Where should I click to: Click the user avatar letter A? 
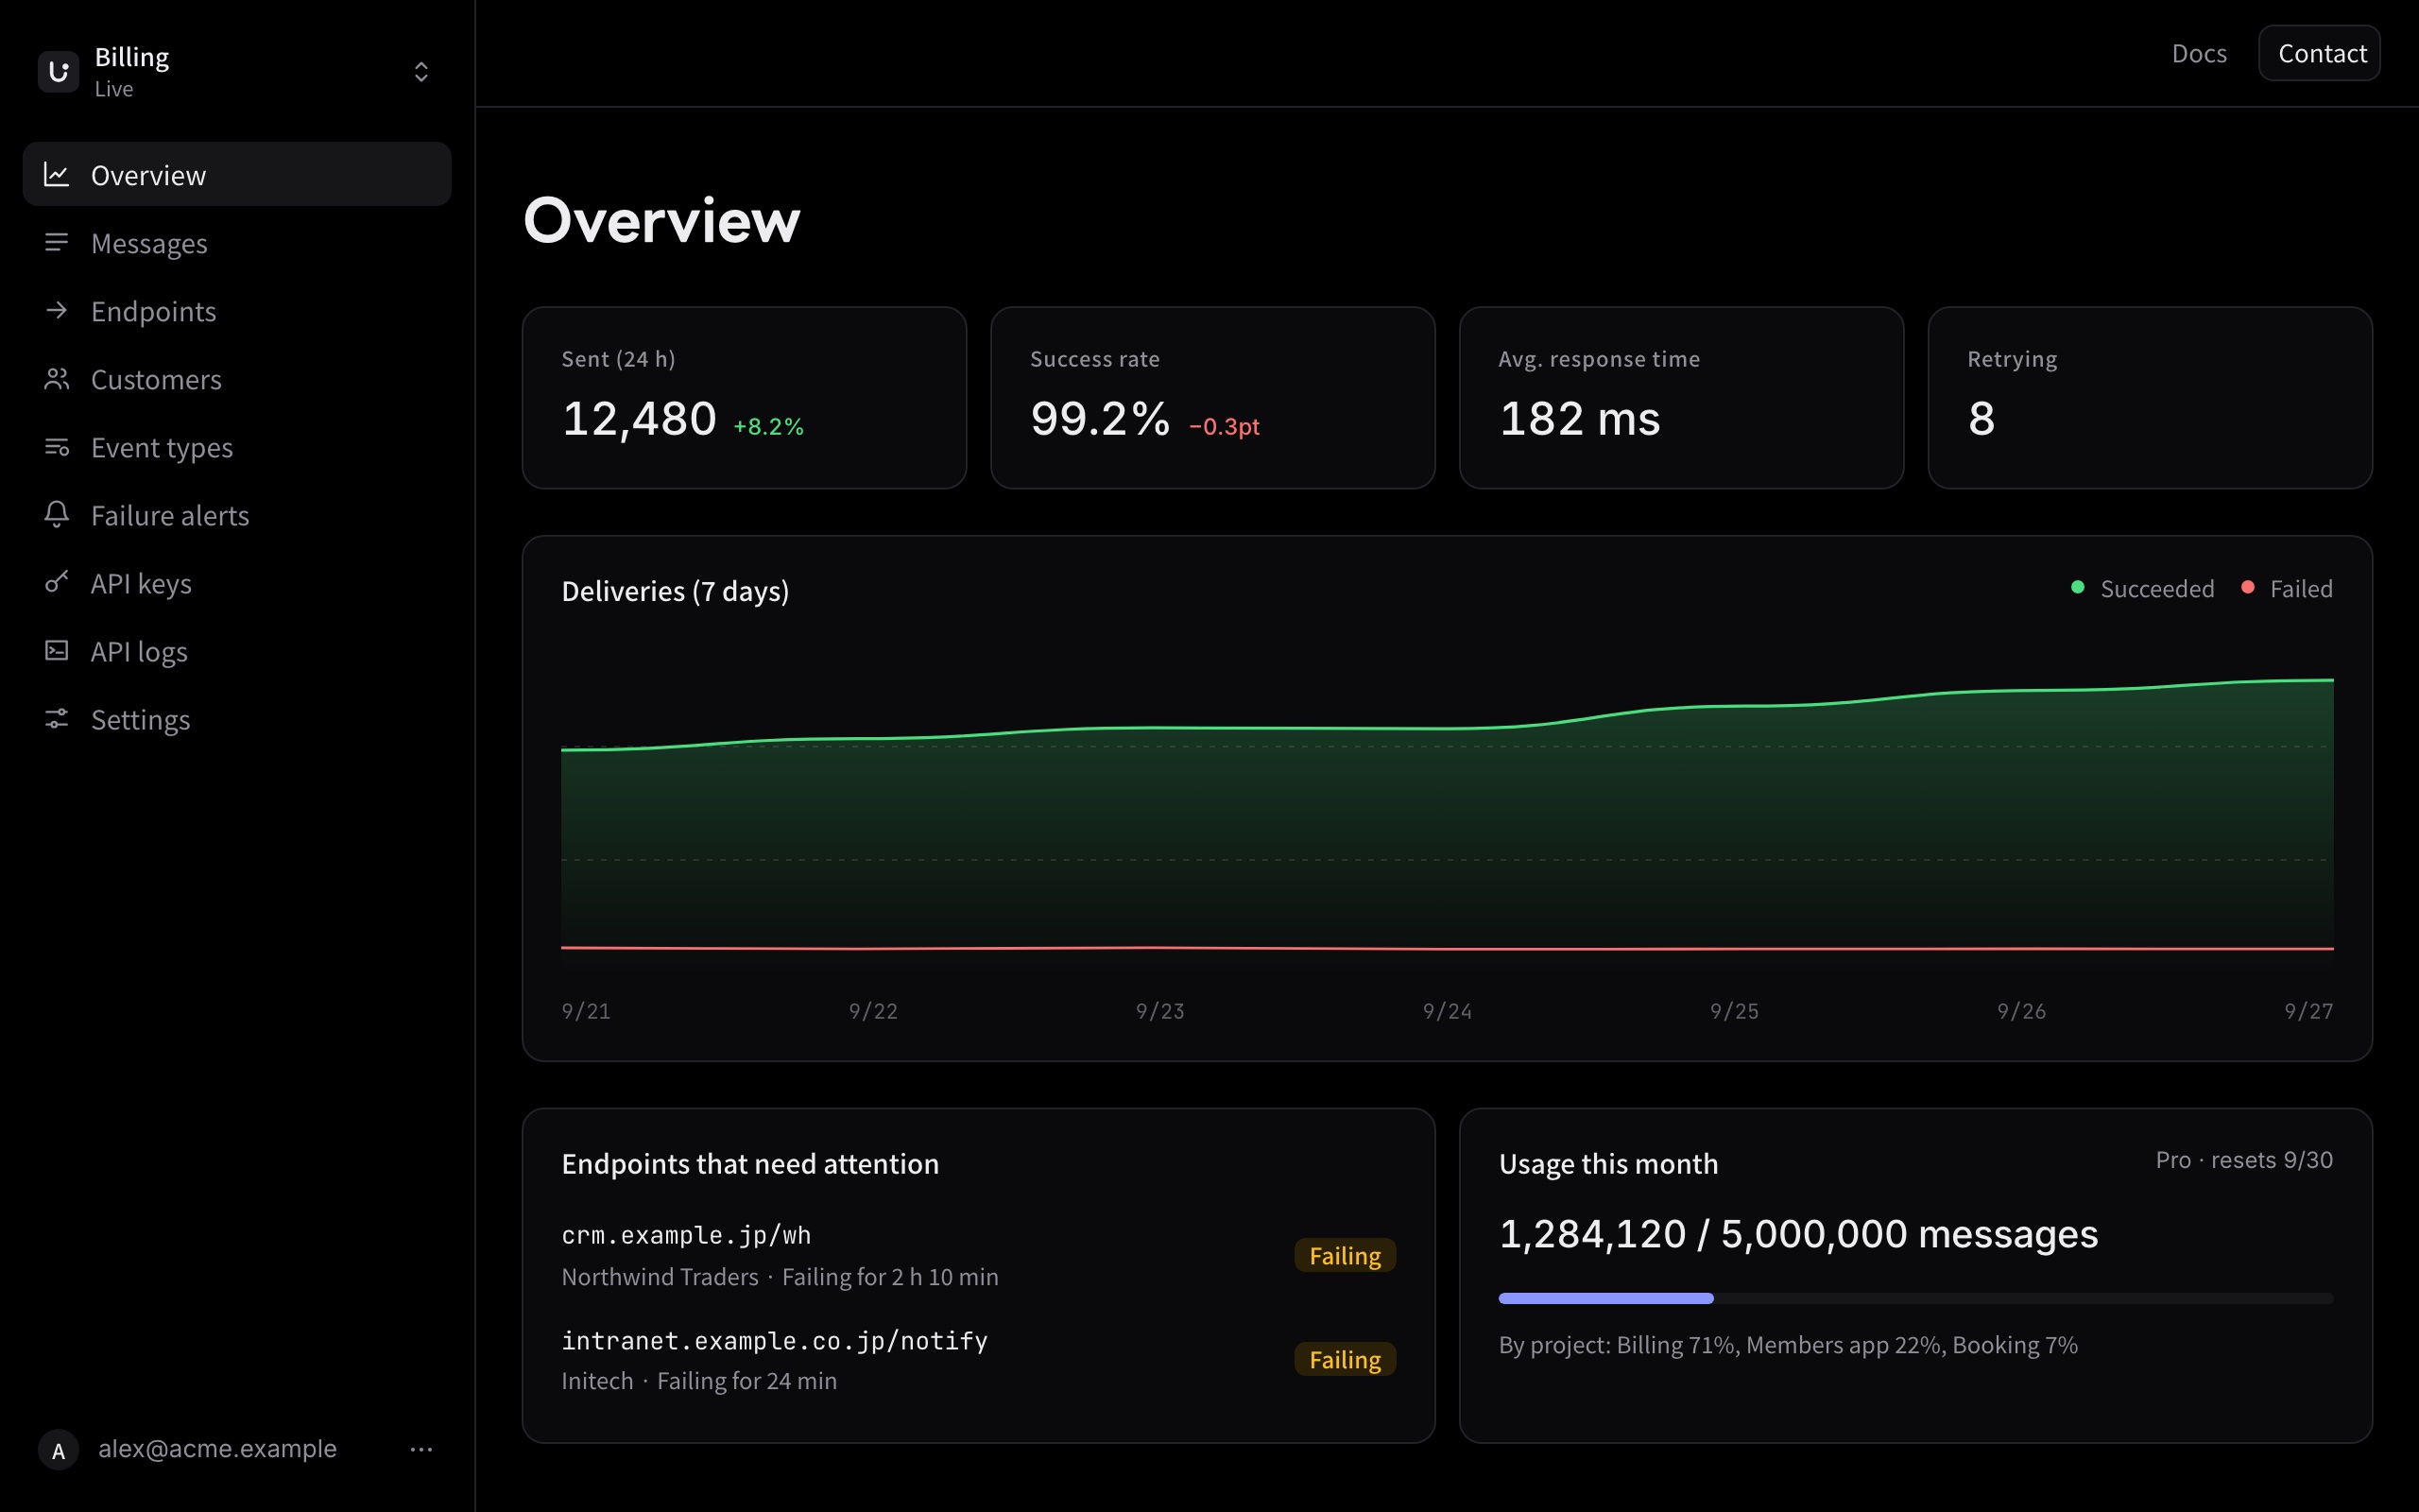pos(58,1449)
